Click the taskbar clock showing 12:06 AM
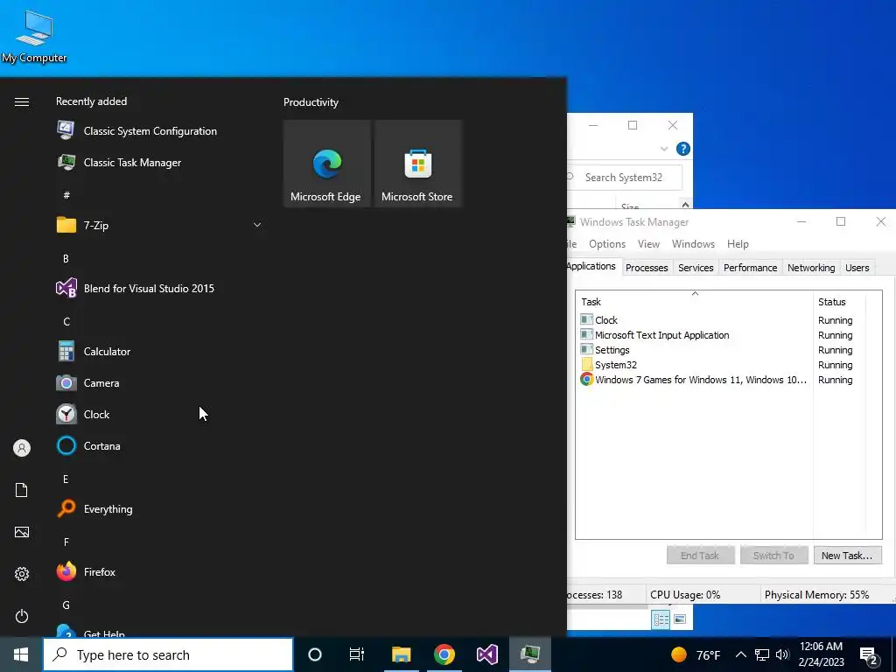The image size is (896, 672). [x=821, y=654]
